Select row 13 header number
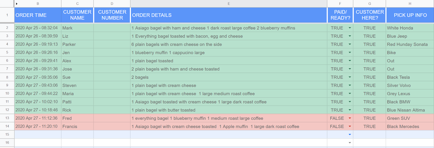Screen dimensions: 434x148 click(x=7, y=118)
